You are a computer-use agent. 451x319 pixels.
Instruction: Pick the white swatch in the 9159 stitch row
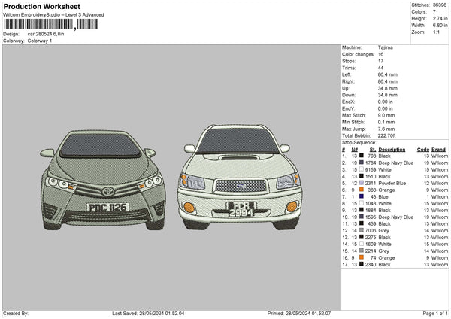coord(362,169)
